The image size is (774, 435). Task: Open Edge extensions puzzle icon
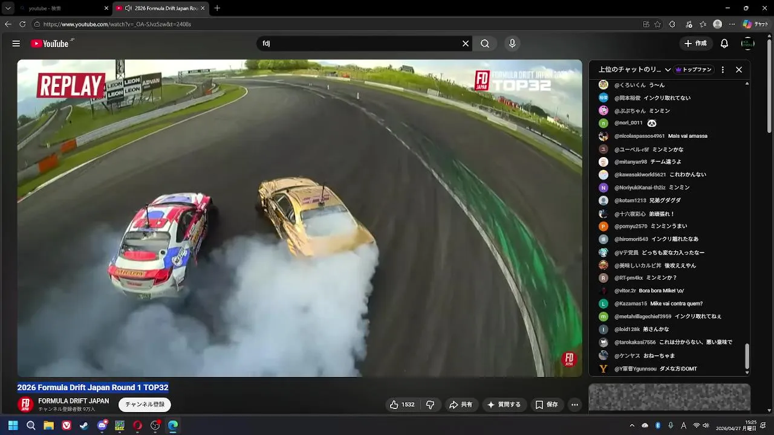(x=672, y=24)
